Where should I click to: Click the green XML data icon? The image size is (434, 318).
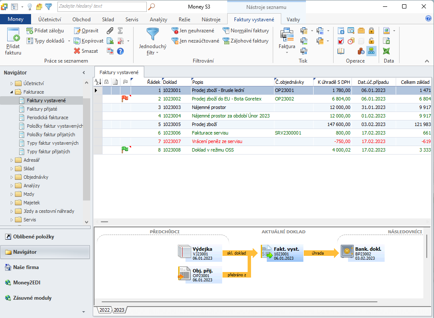387,51
